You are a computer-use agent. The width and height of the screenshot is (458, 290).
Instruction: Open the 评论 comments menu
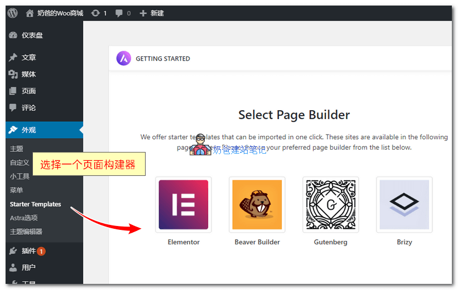click(x=28, y=107)
